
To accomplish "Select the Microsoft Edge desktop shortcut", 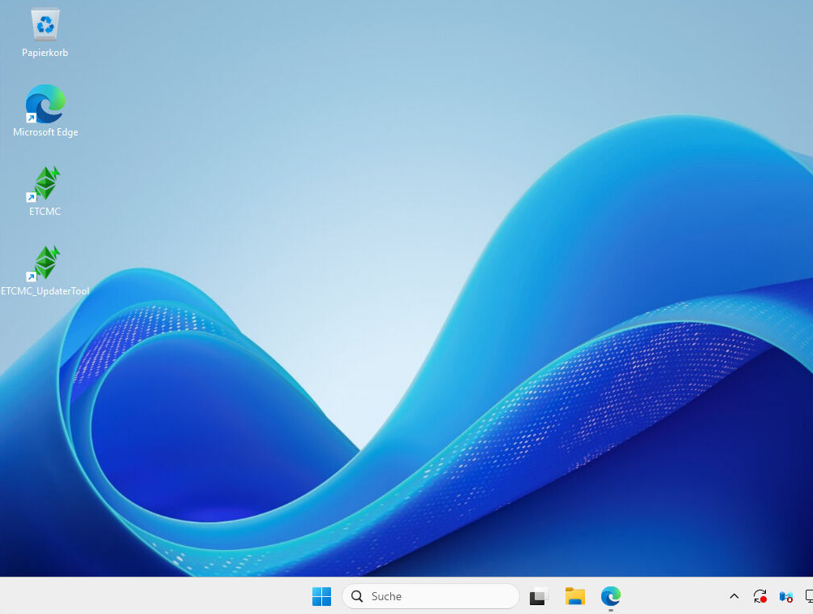I will pos(45,104).
